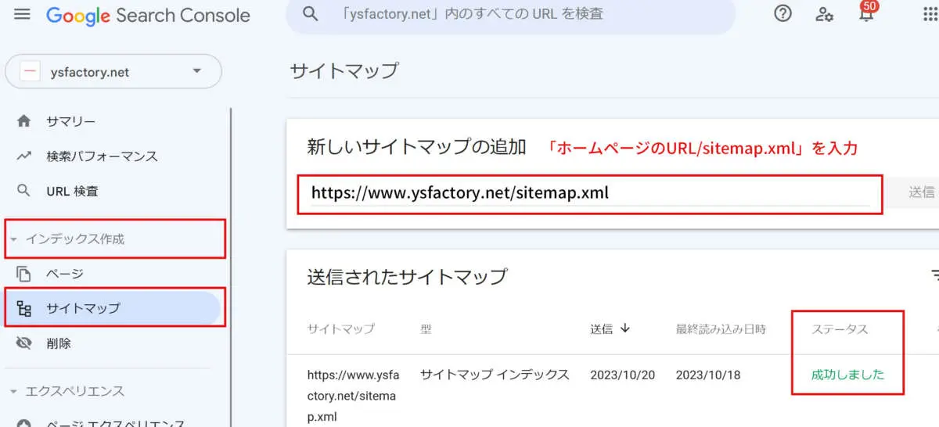Open 検索パフォーマンス report
Image resolution: width=939 pixels, height=427 pixels.
click(x=102, y=156)
